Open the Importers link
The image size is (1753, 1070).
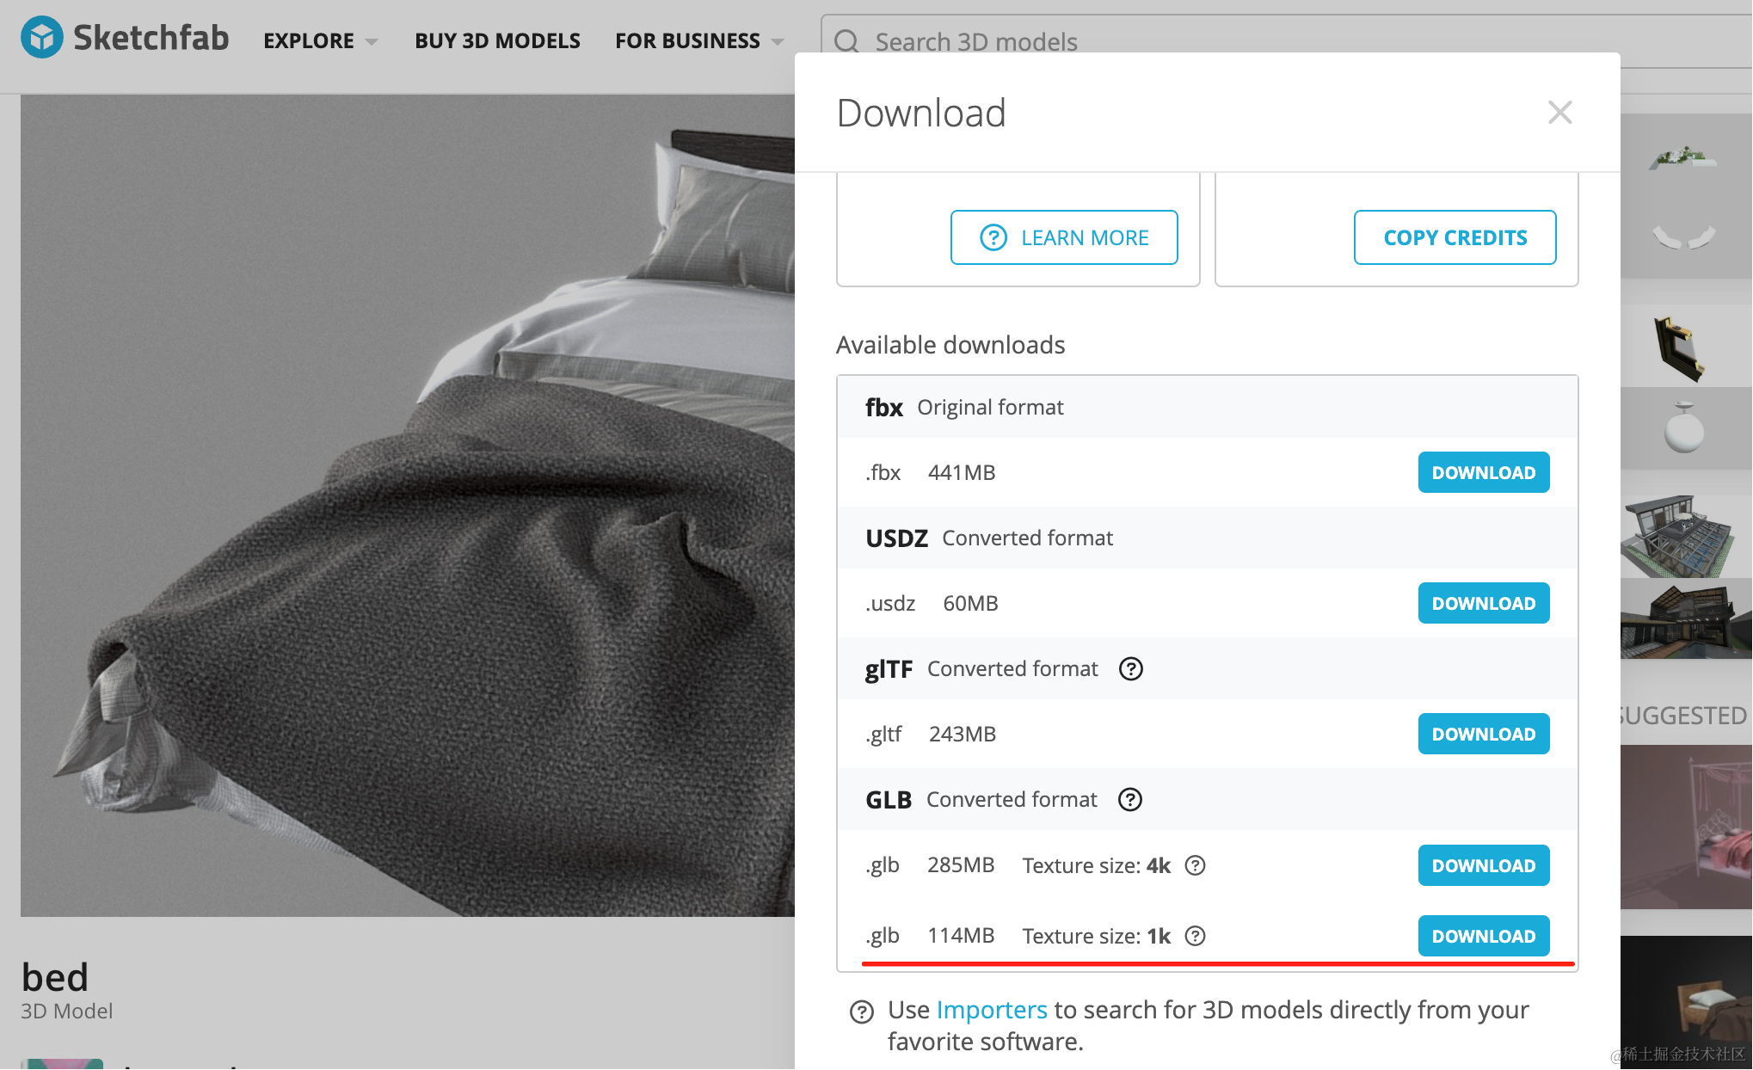[992, 1009]
